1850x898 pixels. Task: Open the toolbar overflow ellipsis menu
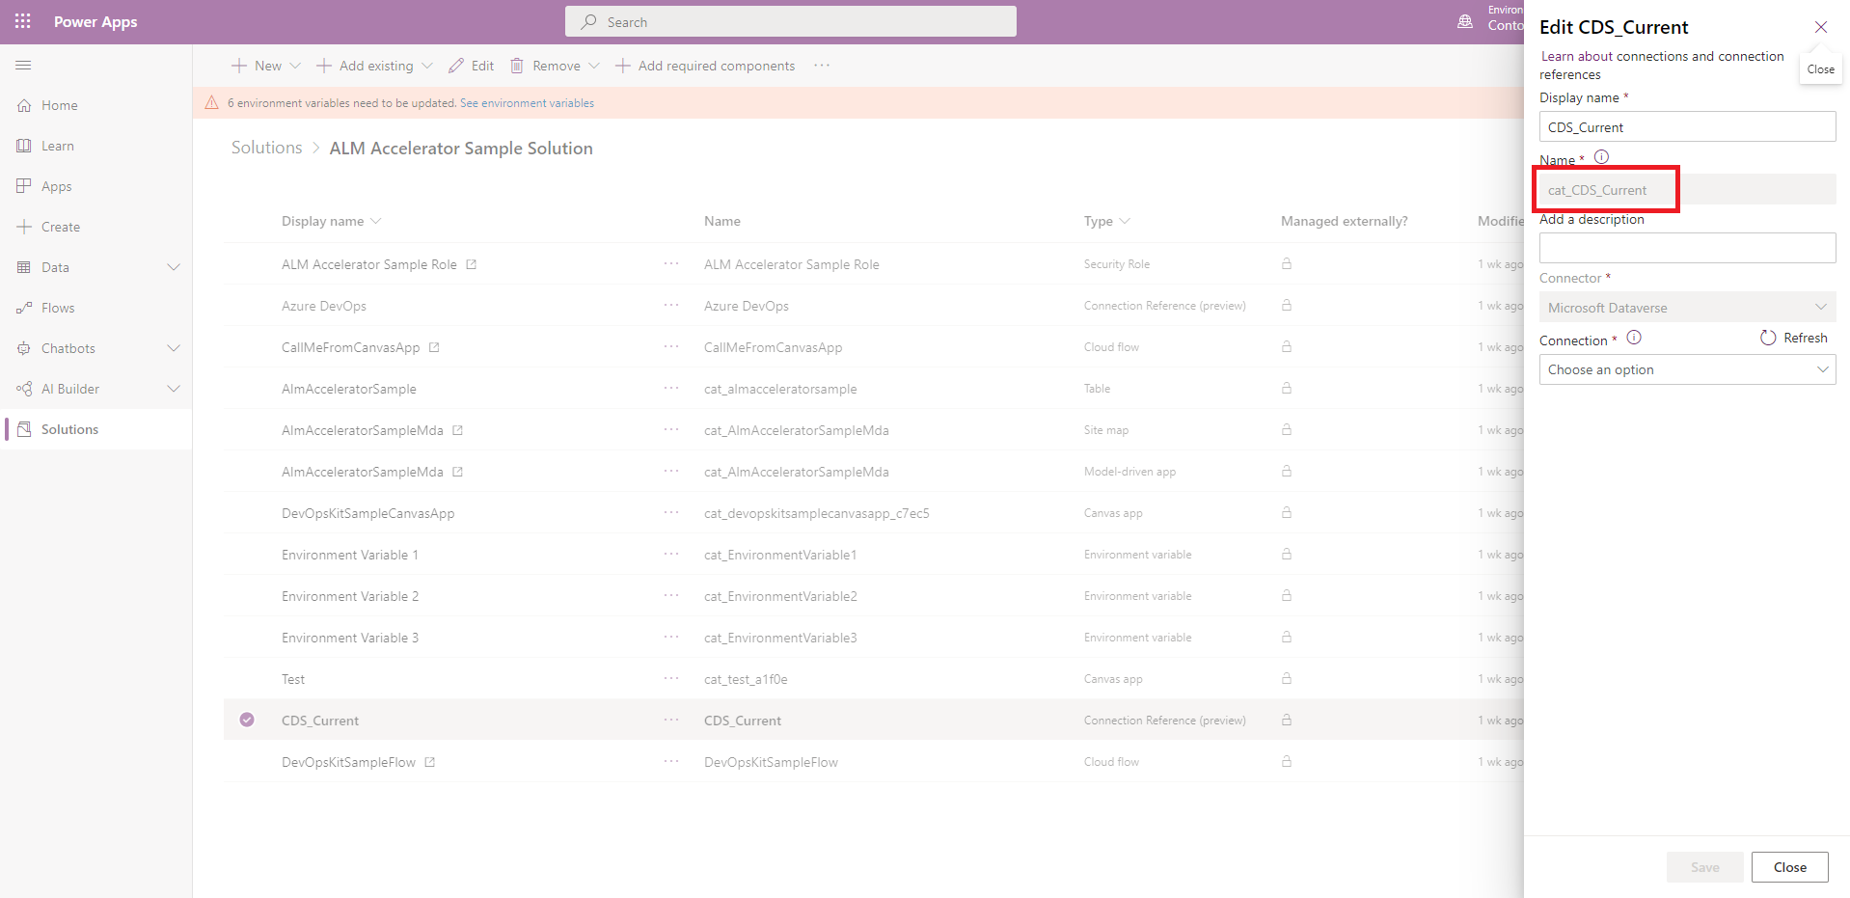(822, 66)
